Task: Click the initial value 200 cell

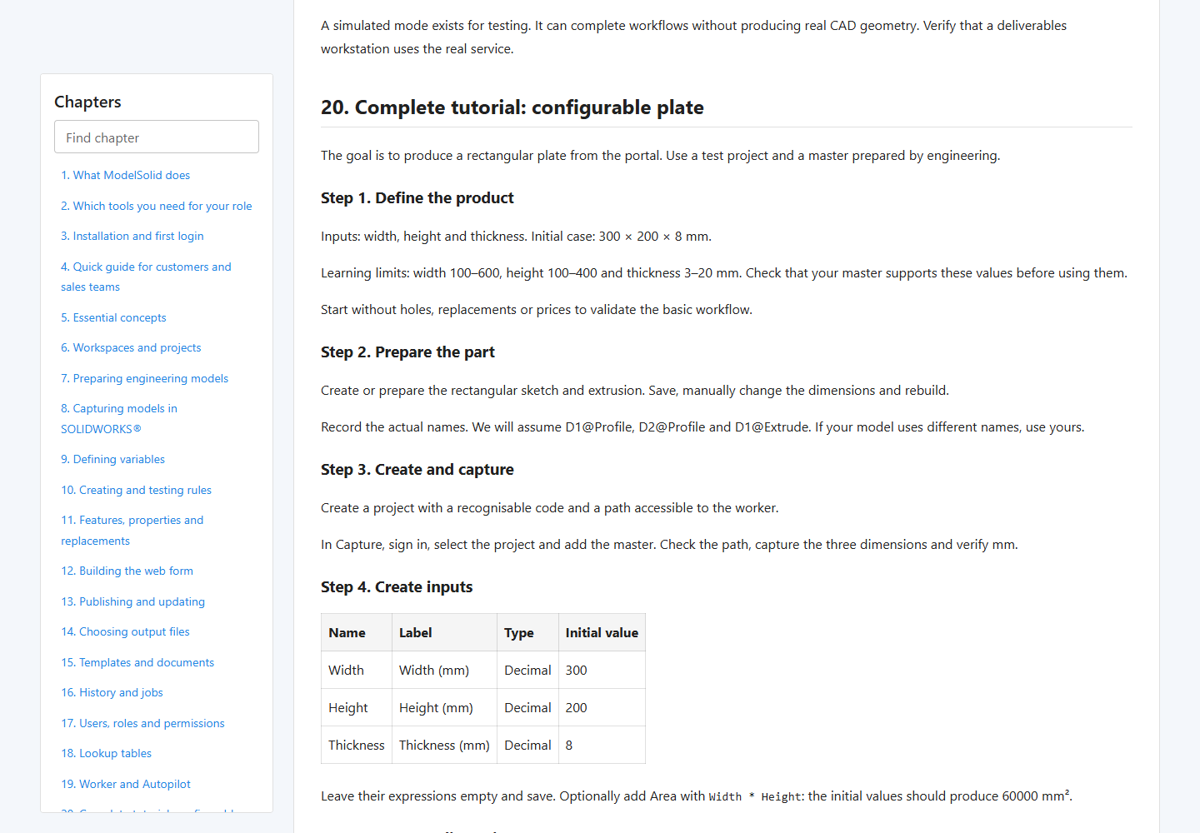Action: (602, 707)
